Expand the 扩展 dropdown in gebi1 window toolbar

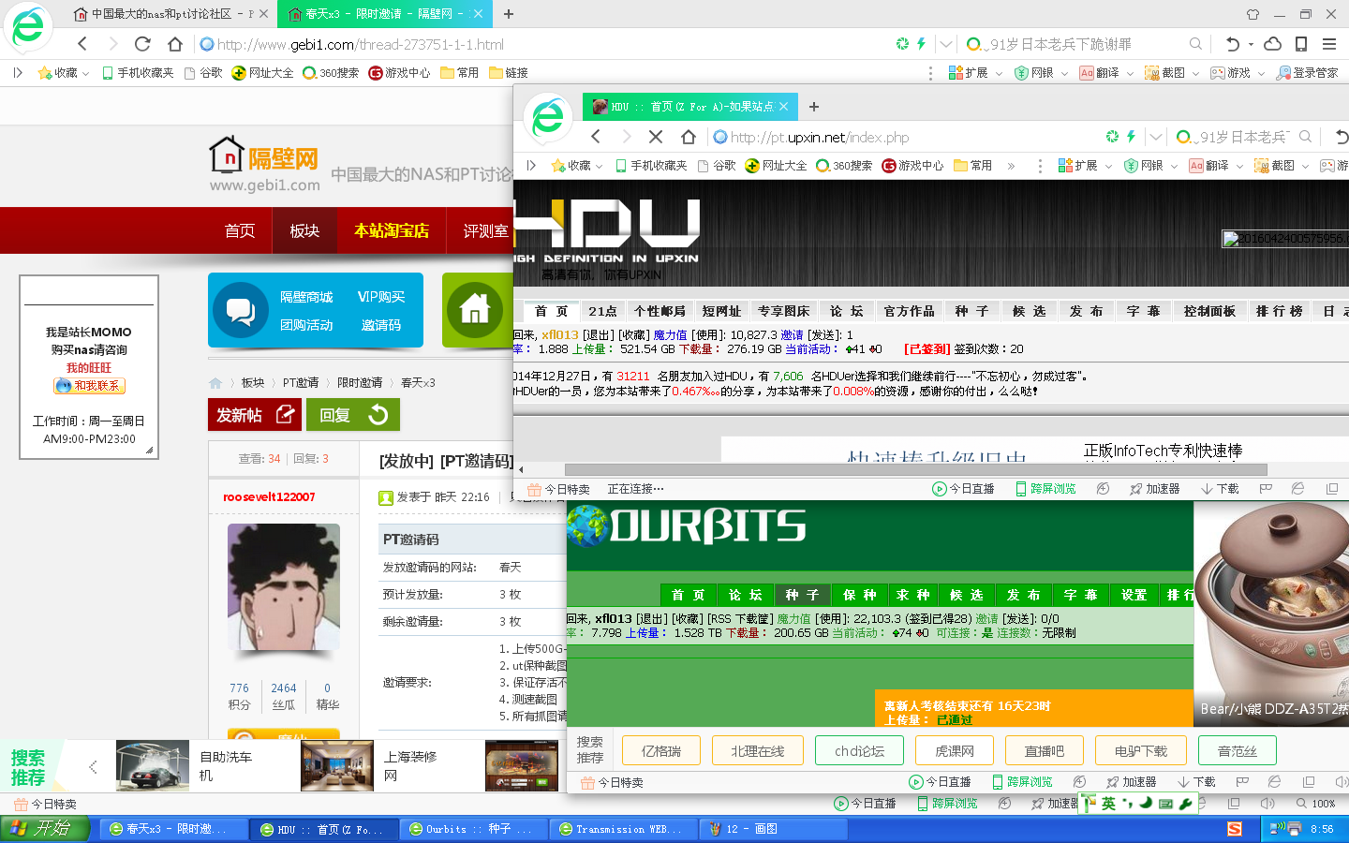tap(999, 73)
